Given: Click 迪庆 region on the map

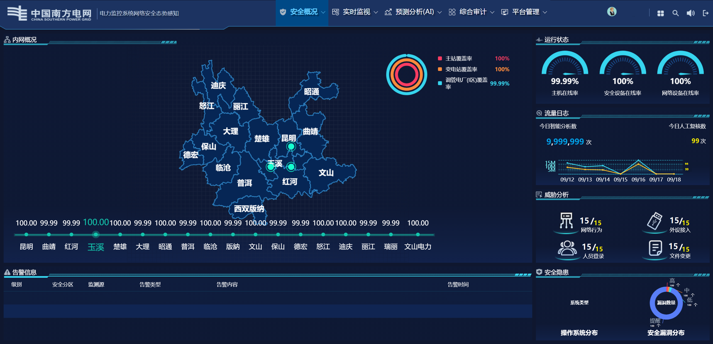Looking at the screenshot, I should 218,85.
